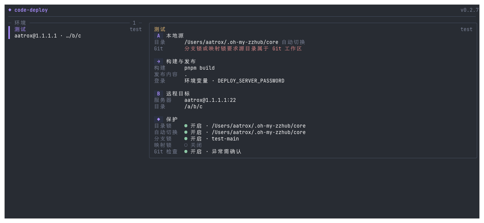Click the version label v0.2.7
This screenshot has width=484, height=223.
click(470, 10)
